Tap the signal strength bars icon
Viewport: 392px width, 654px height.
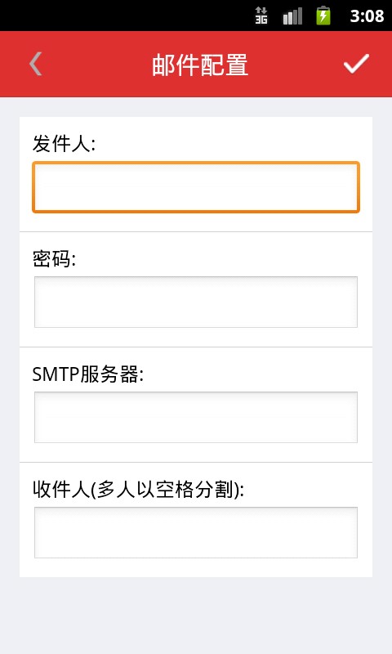292,16
